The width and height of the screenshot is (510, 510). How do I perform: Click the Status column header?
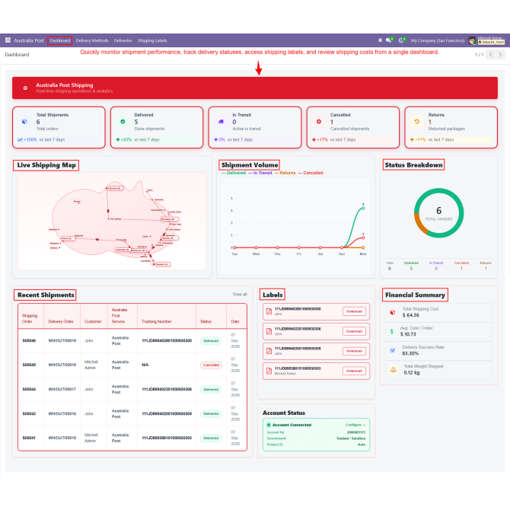[206, 321]
